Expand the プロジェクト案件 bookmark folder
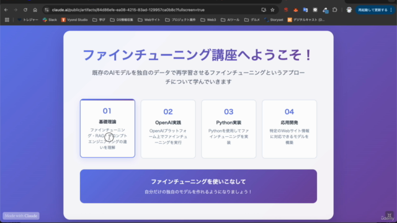Screen dimensions: 397x223 click(181, 20)
